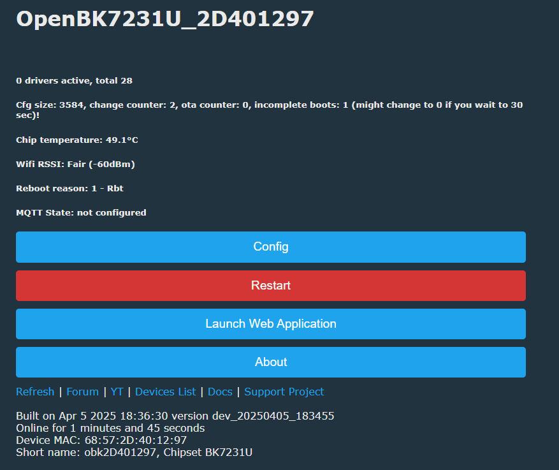This screenshot has height=470, width=559.
Task: Launch Web Application
Action: pyautogui.click(x=271, y=324)
